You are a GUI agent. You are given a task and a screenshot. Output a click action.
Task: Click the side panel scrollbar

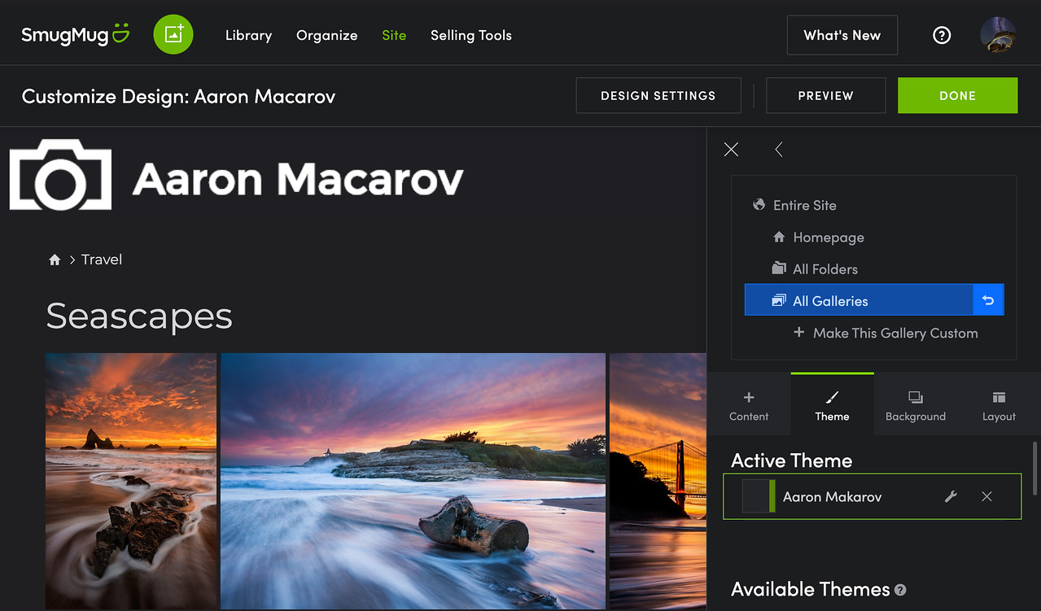1035,468
